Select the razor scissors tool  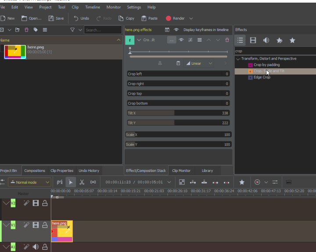click(x=82, y=182)
